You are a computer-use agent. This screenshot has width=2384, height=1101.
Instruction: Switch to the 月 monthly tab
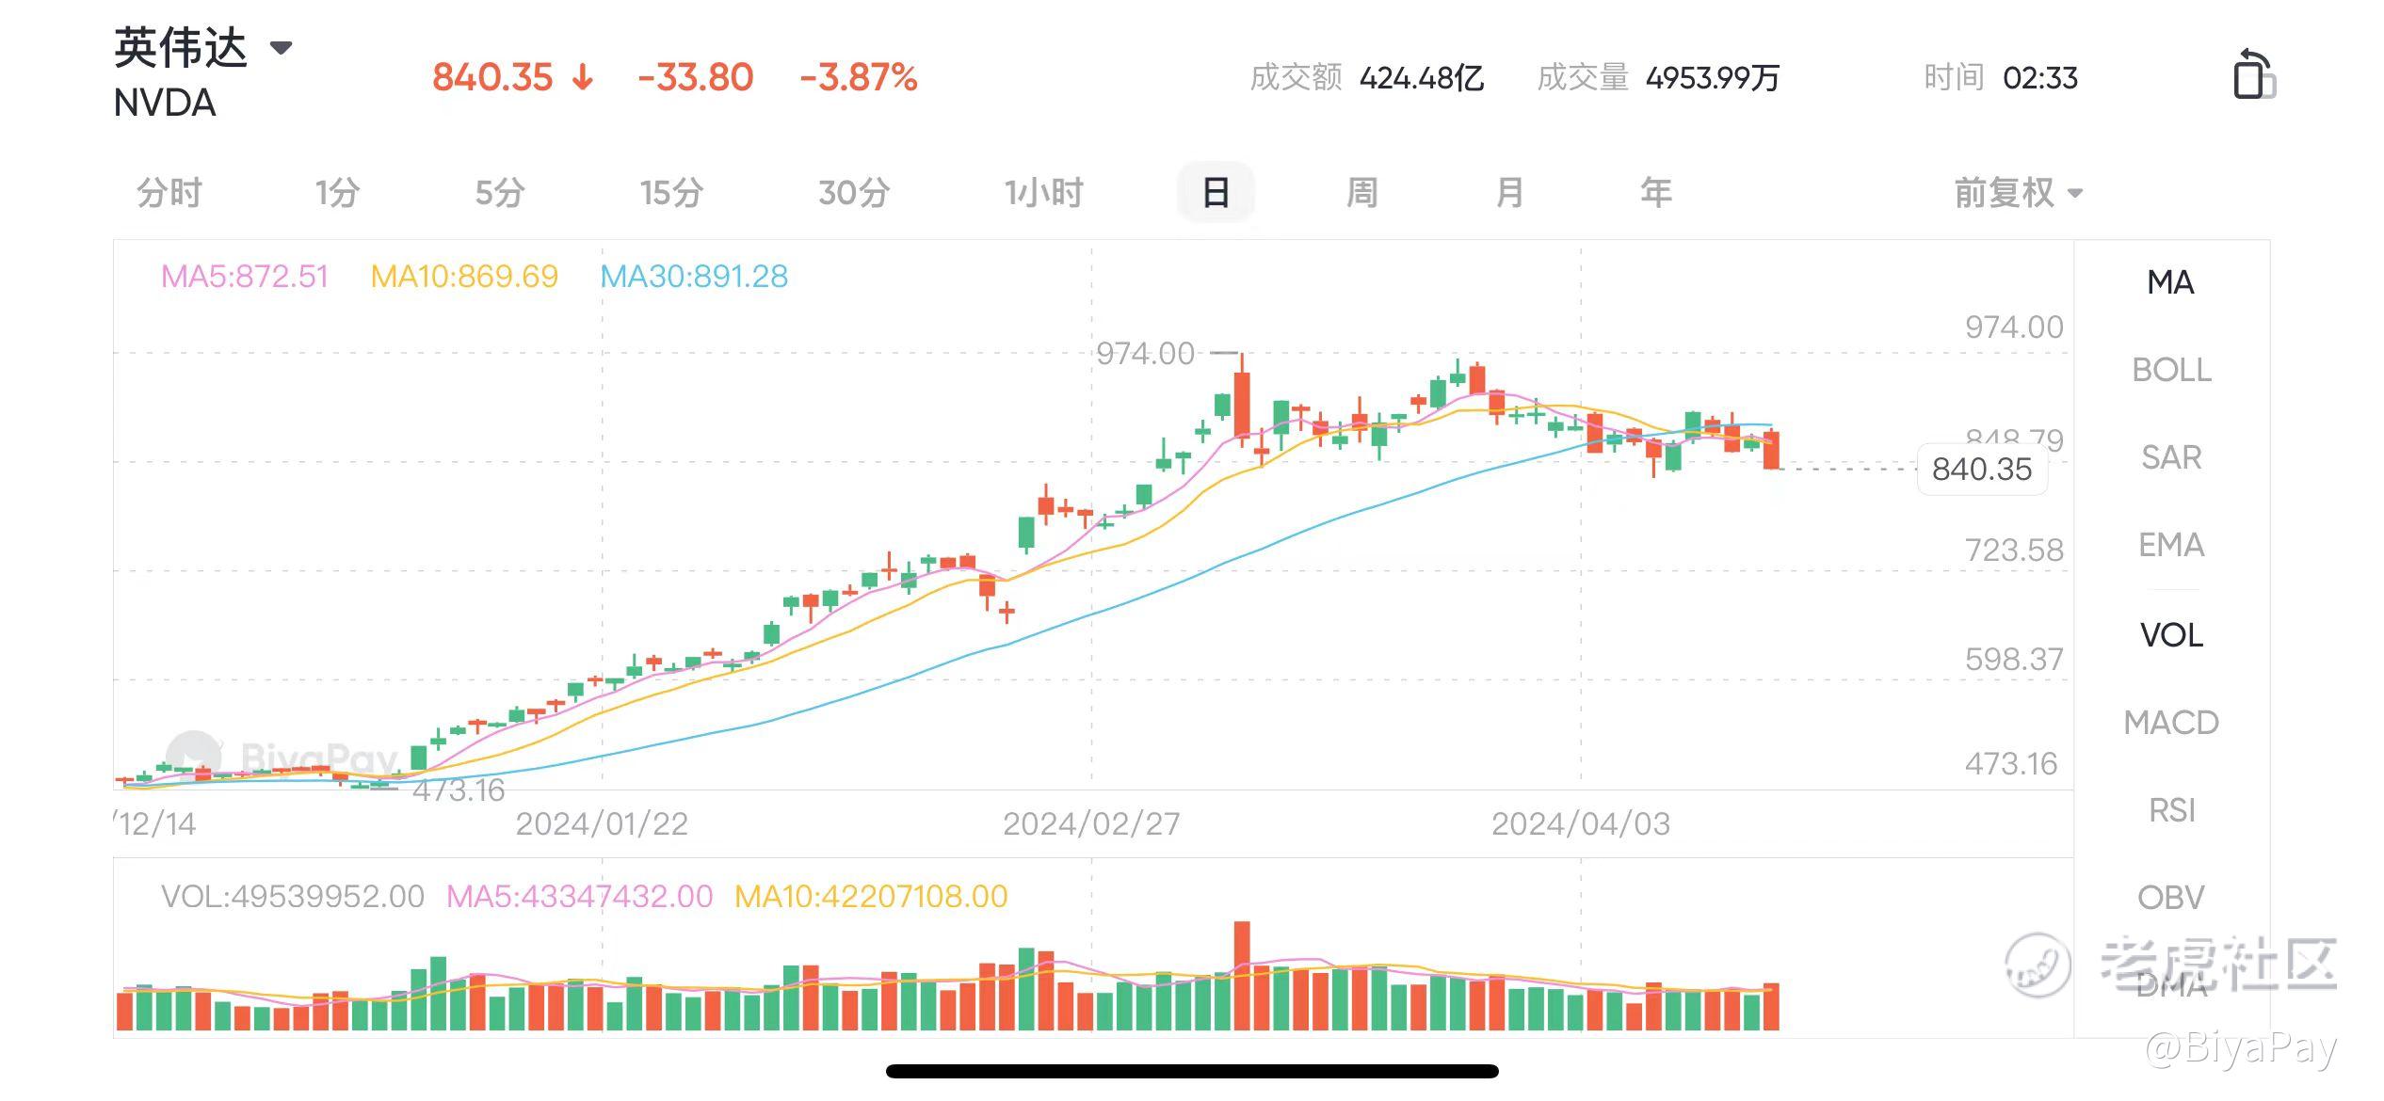tap(1509, 193)
